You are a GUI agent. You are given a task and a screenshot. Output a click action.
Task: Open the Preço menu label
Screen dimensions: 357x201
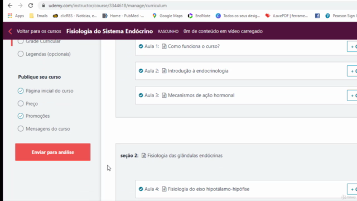[32, 104]
